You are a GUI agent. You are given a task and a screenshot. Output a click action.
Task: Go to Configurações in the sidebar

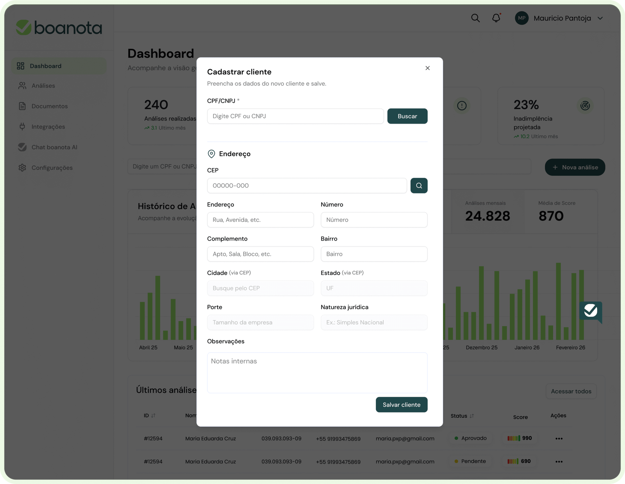pos(52,168)
